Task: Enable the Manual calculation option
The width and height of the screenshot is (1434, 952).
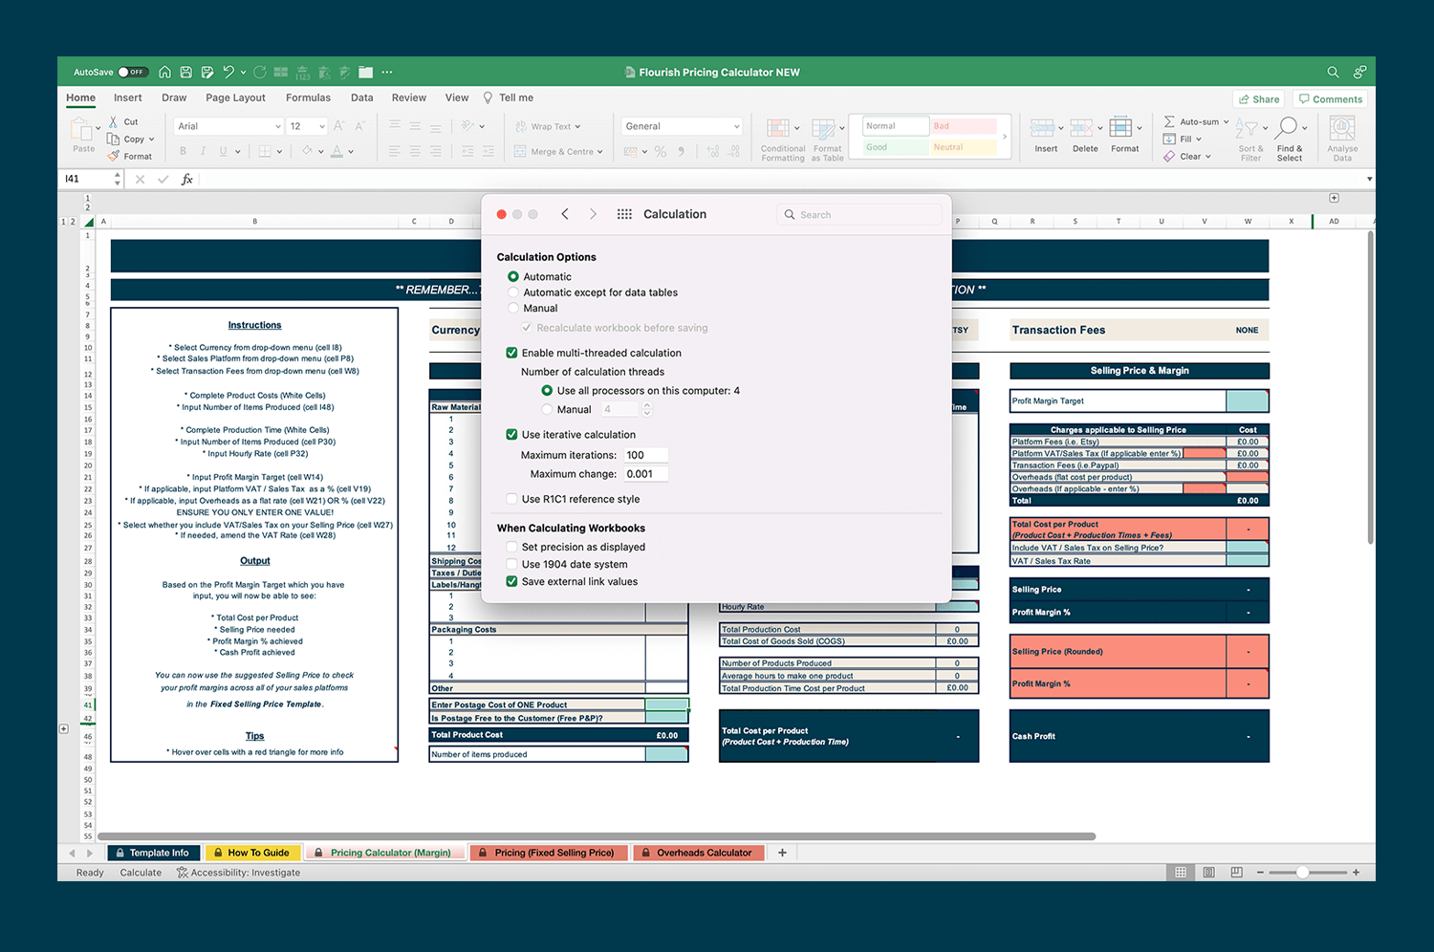Action: tap(514, 308)
